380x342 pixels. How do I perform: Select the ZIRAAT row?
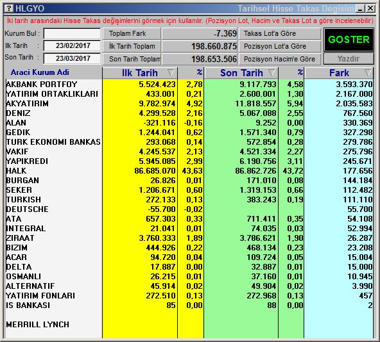click(x=189, y=238)
